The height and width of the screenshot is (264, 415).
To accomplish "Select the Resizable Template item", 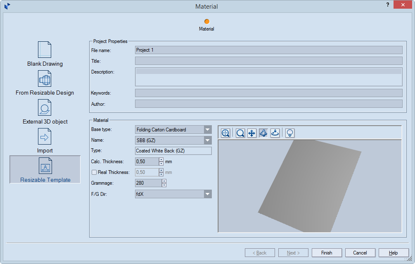I will [45, 170].
